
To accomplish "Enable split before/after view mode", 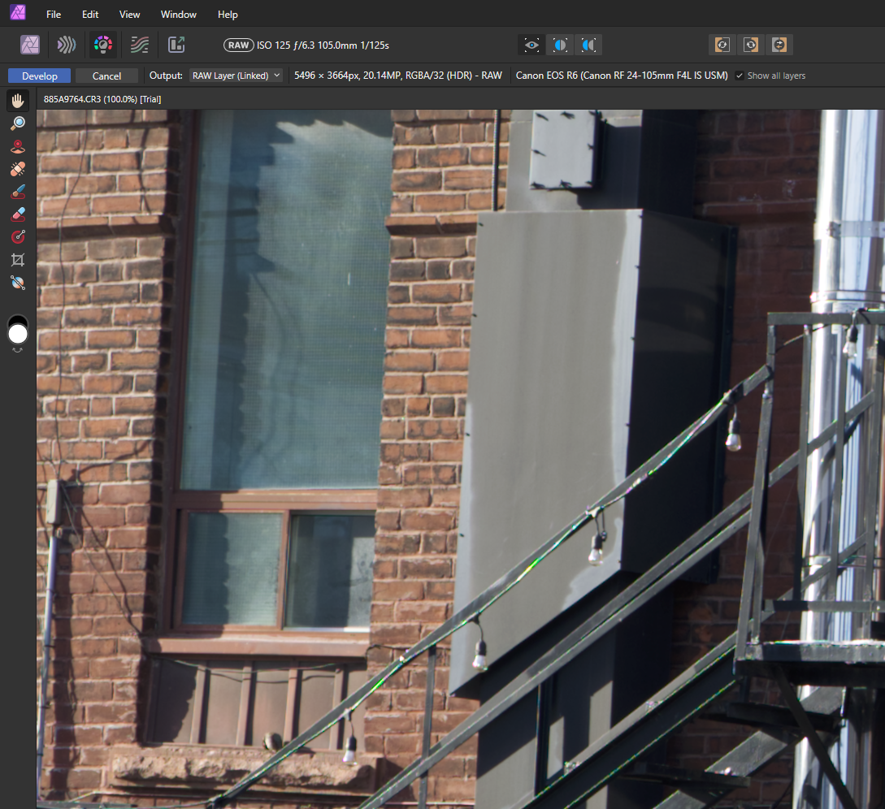I will click(560, 45).
